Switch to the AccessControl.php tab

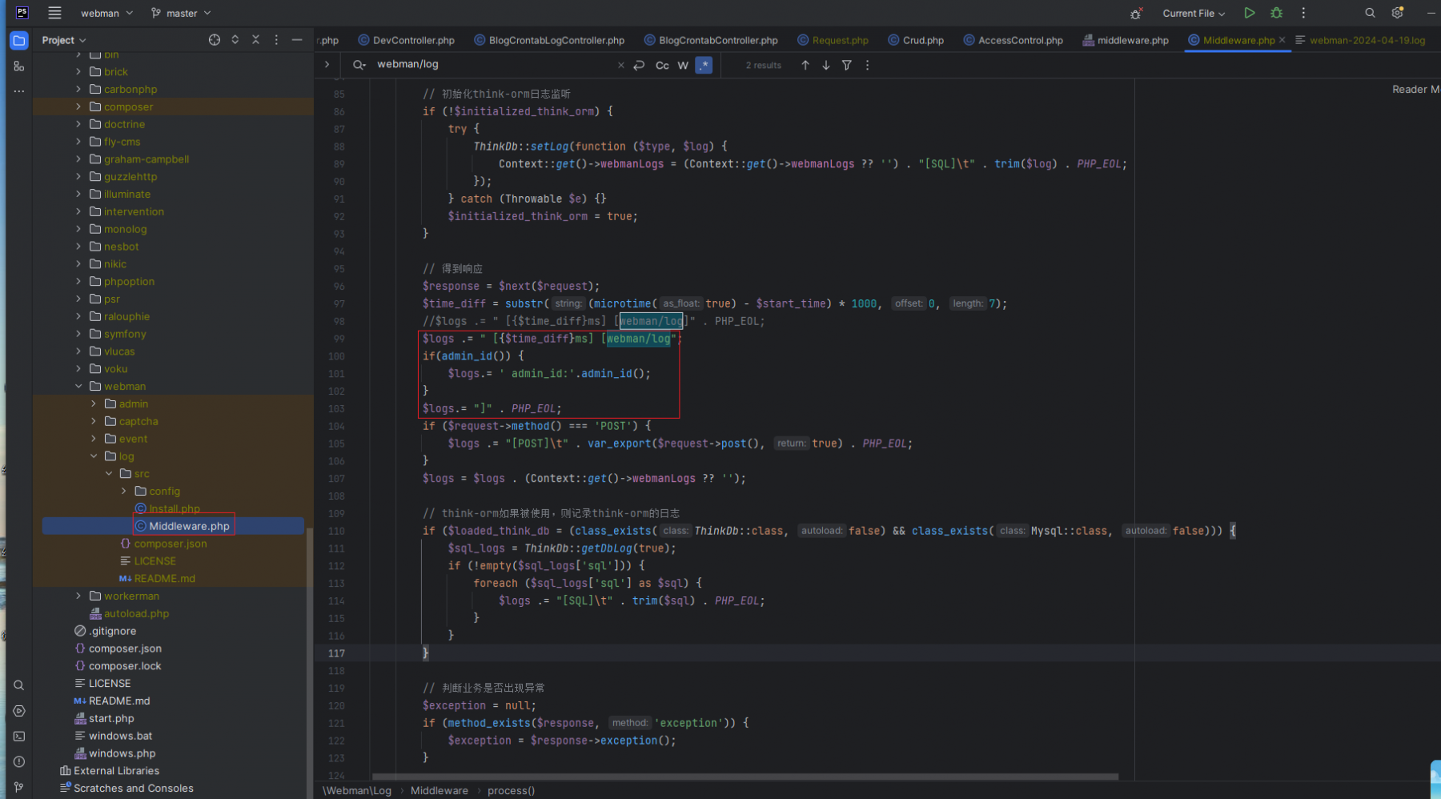click(x=1013, y=40)
